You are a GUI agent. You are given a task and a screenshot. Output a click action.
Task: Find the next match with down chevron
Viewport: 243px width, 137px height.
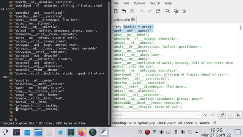(205, 115)
